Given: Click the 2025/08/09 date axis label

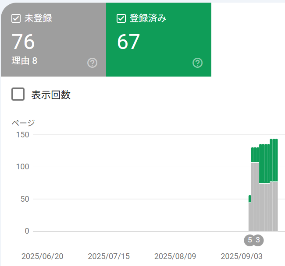Looking at the screenshot, I should (175, 256).
